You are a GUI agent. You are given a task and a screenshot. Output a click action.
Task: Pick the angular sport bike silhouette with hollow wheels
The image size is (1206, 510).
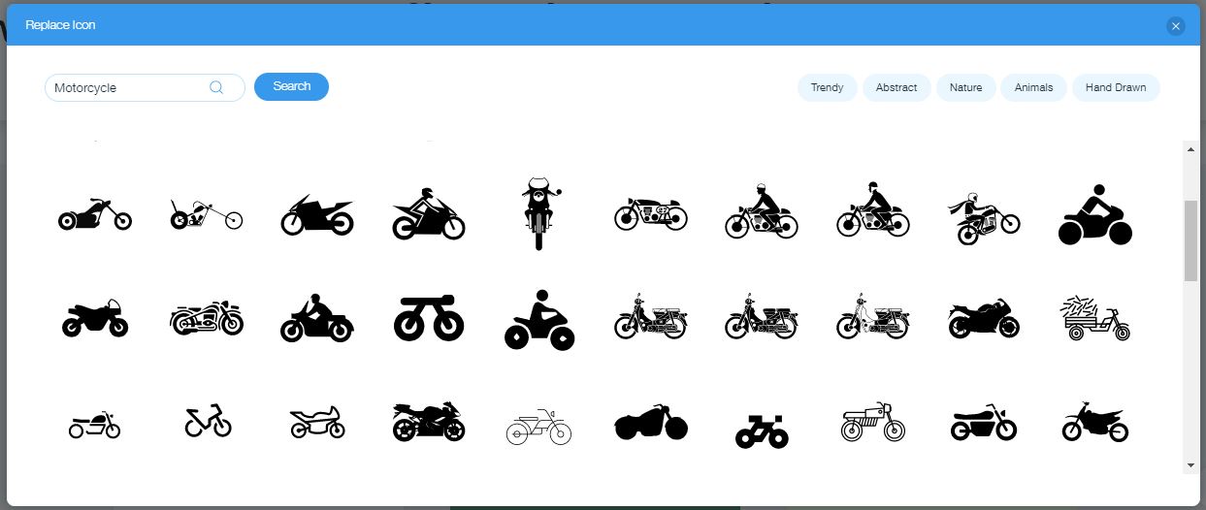[x=317, y=215]
